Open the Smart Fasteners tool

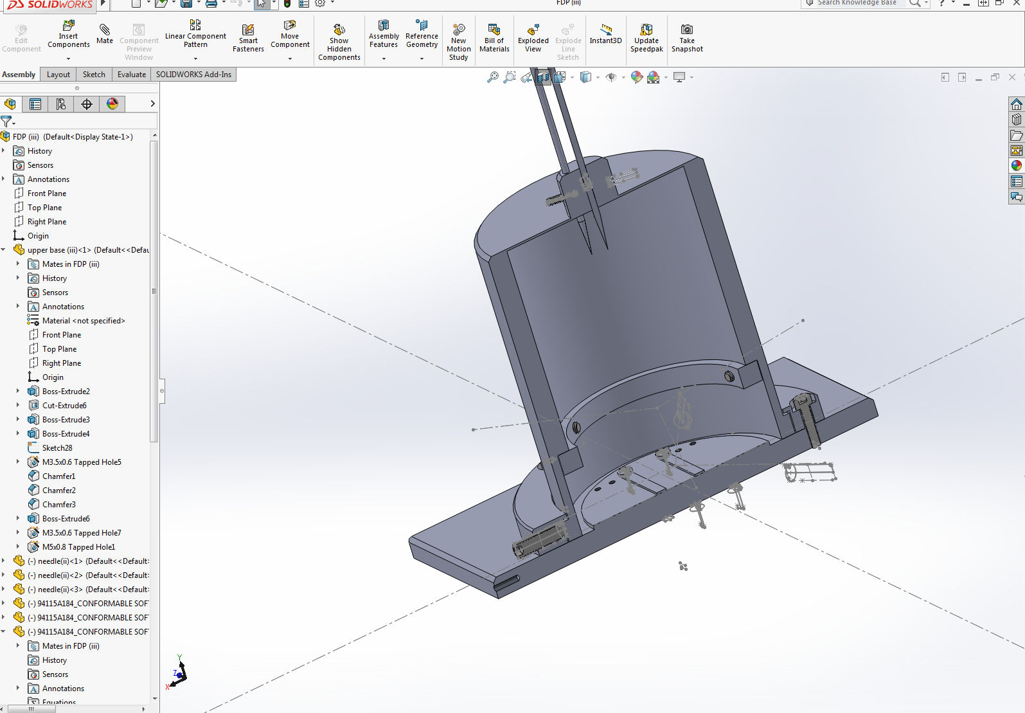pyautogui.click(x=248, y=38)
